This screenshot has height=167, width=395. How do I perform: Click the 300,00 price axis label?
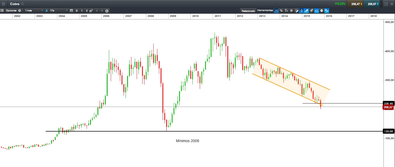pyautogui.click(x=389, y=80)
